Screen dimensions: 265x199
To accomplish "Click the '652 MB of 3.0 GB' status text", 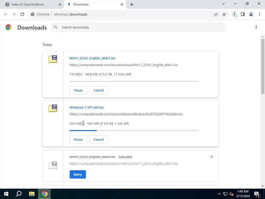I will pos(100,123).
